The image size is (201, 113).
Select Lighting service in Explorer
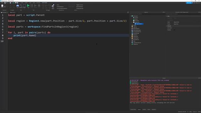135,27
